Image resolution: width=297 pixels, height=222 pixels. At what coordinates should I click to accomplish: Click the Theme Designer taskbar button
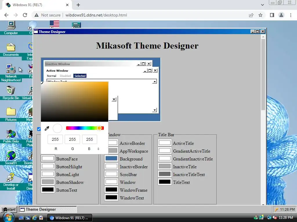[x=48, y=209]
